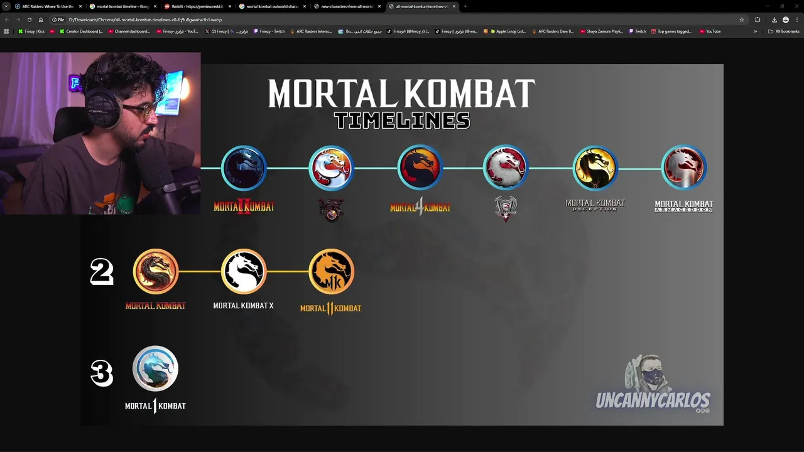The width and height of the screenshot is (804, 452).
Task: Bookmark this page with the star icon
Action: click(x=742, y=19)
